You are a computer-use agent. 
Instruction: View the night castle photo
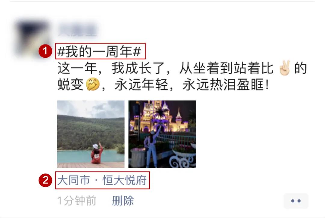click(x=162, y=134)
